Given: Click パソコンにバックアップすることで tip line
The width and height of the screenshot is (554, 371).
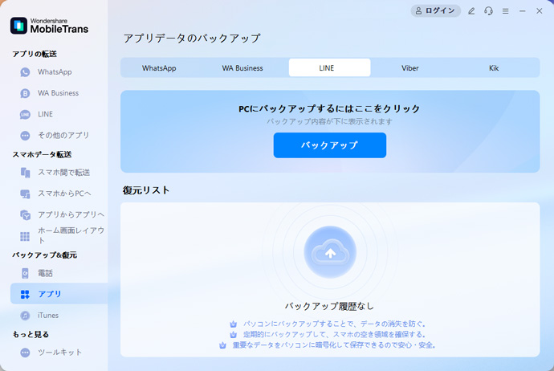Looking at the screenshot, I should click(x=334, y=324).
